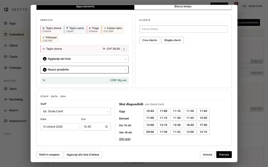Click the scissors icon in Taglio donna row
This screenshot has width=268, height=167.
(x=44, y=49)
